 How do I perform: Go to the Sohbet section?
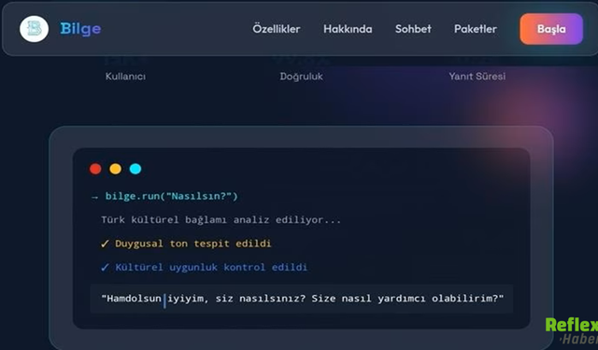(413, 29)
